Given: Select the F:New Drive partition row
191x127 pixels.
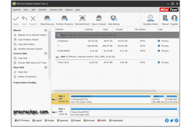Looking at the screenshot, I should point(117,62).
